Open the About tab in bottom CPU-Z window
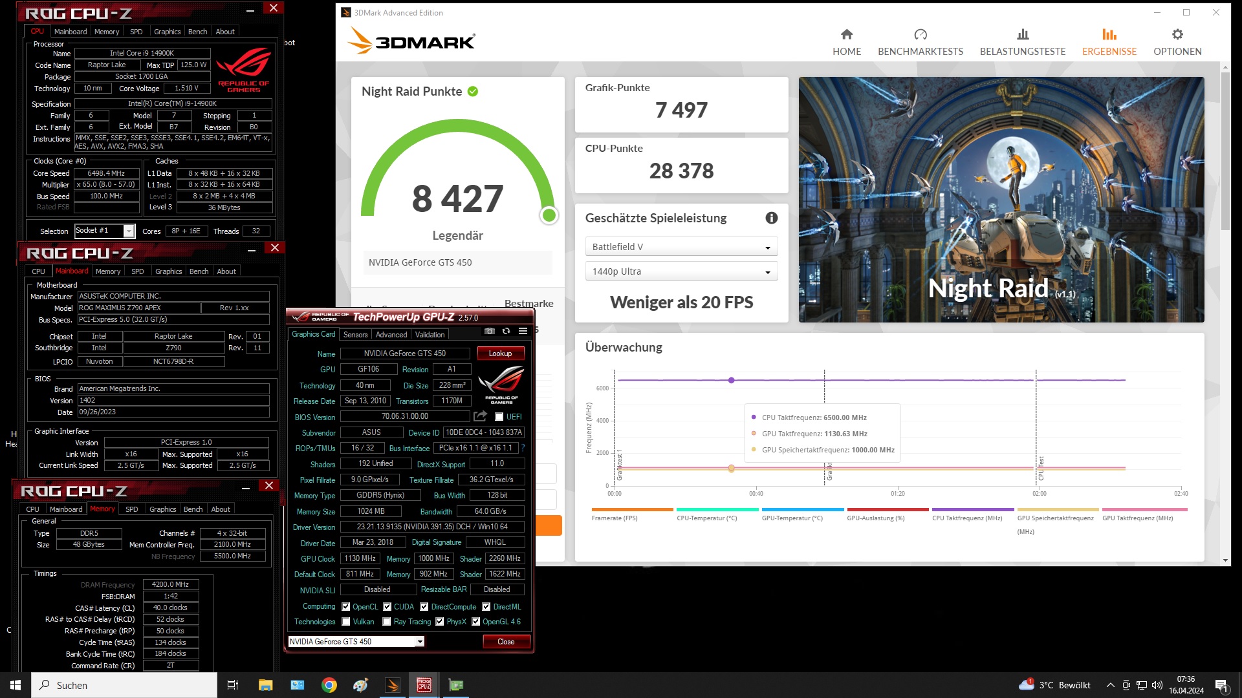 (221, 509)
